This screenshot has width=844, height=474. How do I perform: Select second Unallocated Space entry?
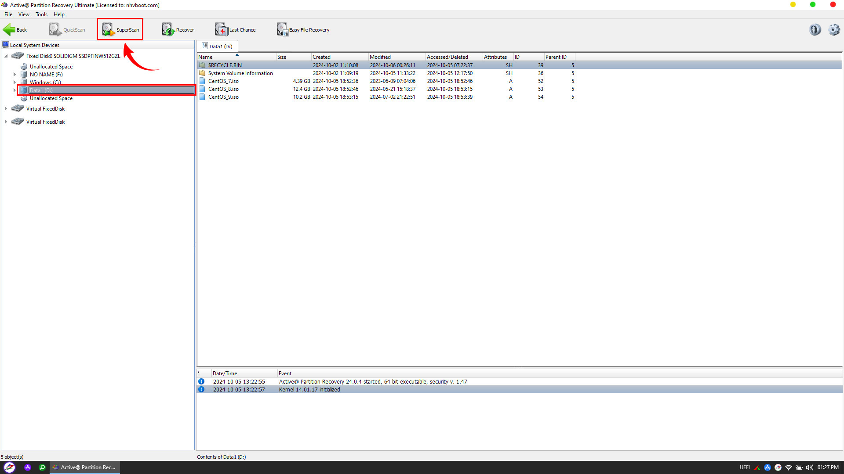51,98
